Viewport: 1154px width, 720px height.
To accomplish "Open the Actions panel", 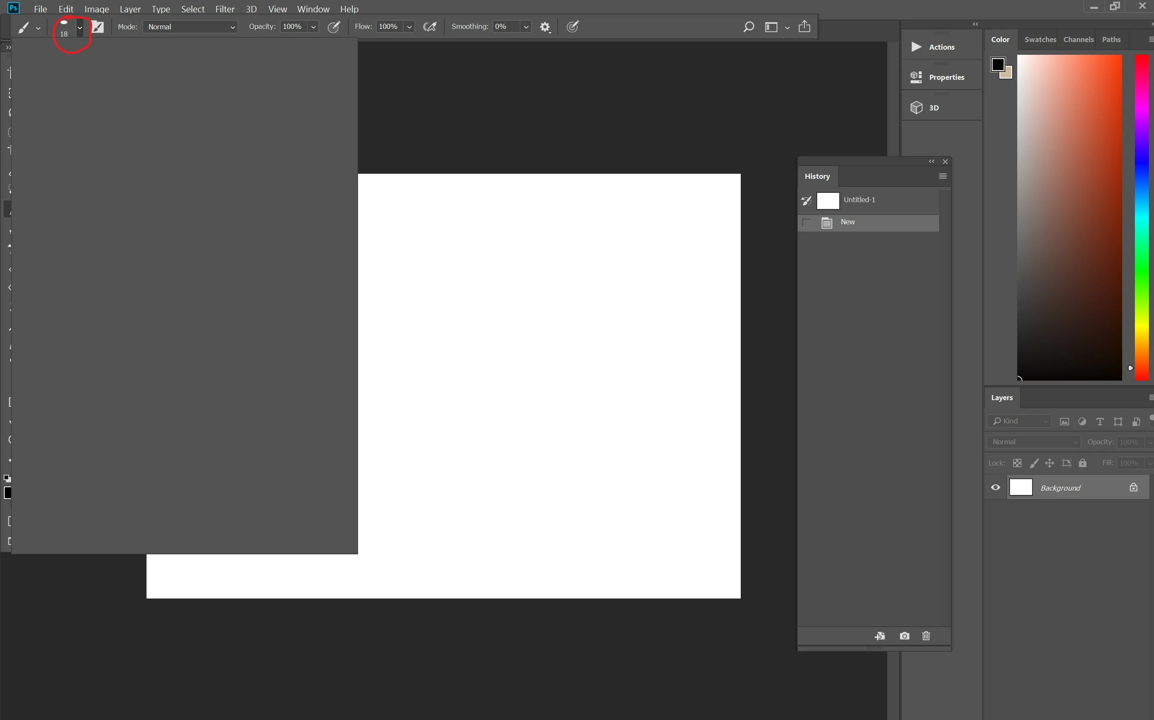I will [x=941, y=47].
